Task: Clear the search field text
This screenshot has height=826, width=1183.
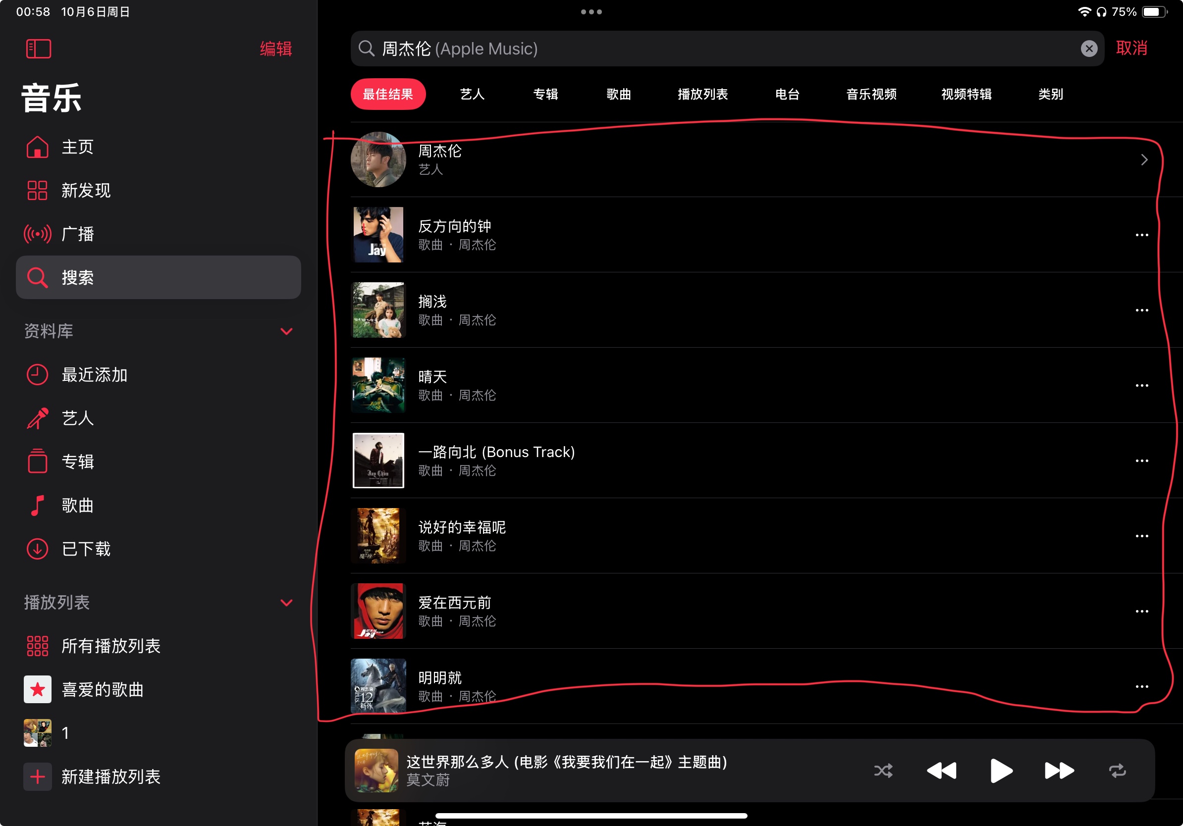Action: 1088,49
